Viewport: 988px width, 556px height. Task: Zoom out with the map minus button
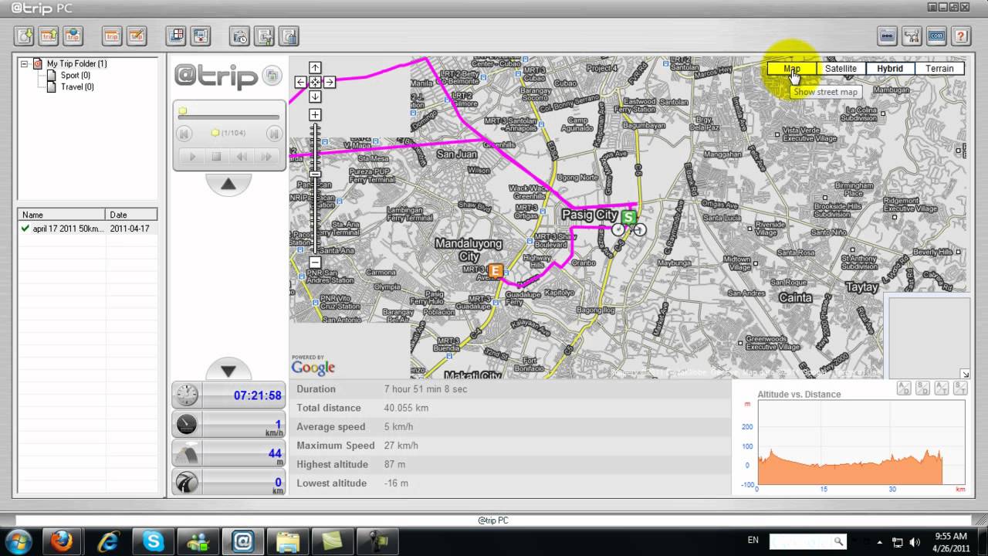pos(315,263)
